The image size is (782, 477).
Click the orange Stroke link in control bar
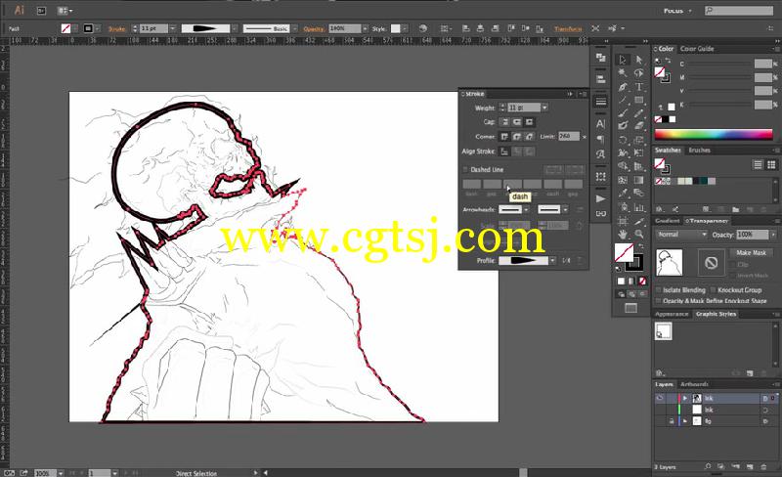(116, 29)
